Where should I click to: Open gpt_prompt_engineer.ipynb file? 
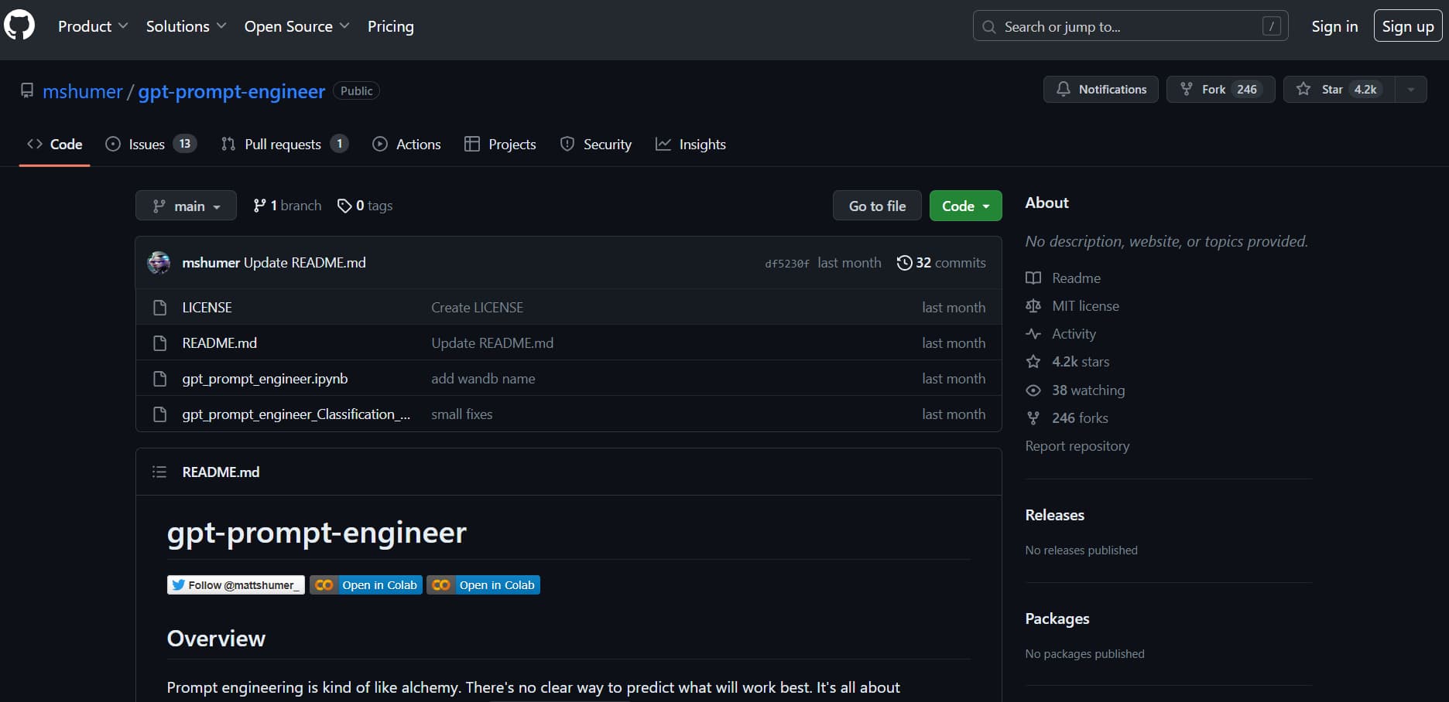click(x=265, y=379)
